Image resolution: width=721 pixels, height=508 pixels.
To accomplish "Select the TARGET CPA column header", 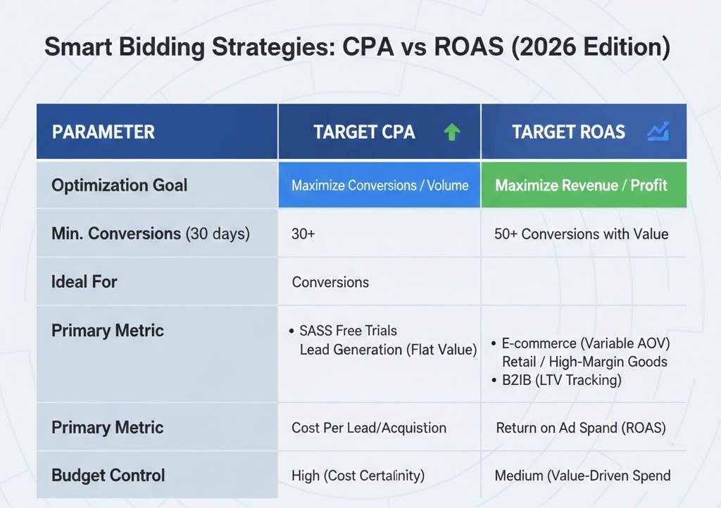I will pos(364,132).
